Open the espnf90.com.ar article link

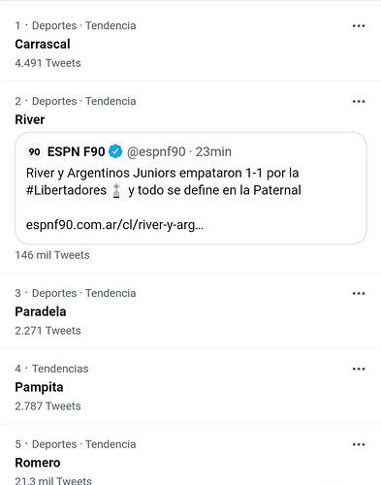click(114, 225)
